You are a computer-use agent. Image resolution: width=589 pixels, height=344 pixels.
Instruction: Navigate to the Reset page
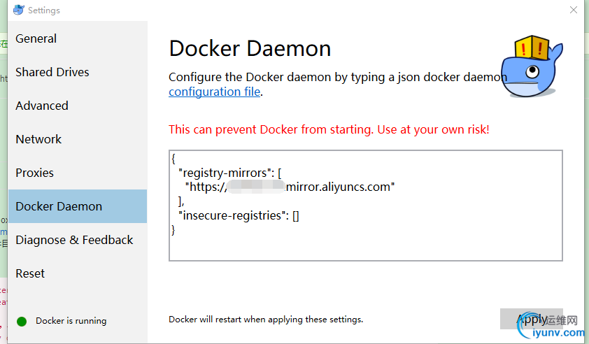(x=30, y=274)
